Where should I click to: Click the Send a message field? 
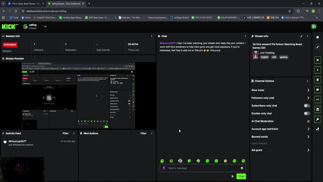[x=203, y=168]
